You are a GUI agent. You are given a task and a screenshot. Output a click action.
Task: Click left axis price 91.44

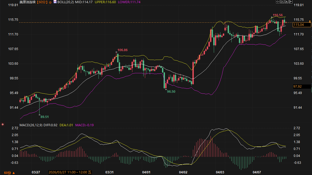click(x=14, y=107)
